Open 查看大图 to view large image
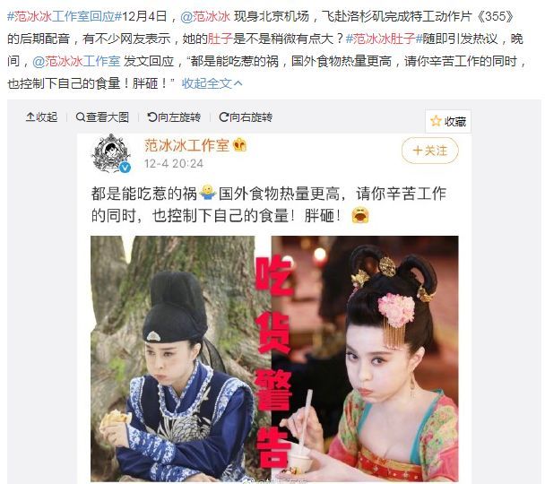The width and height of the screenshot is (545, 484). [x=102, y=117]
